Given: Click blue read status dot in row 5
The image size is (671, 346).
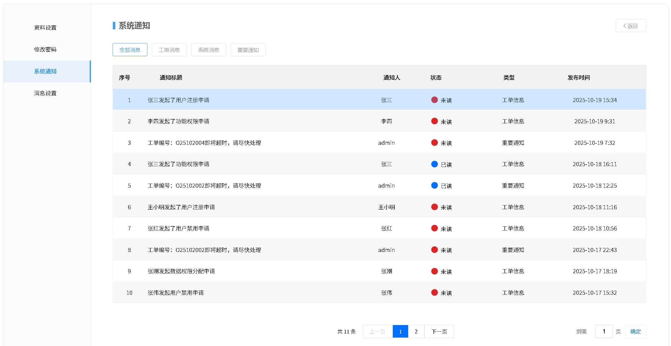Looking at the screenshot, I should [x=434, y=185].
